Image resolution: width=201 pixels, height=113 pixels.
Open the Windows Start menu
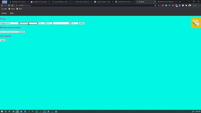point(2,111)
